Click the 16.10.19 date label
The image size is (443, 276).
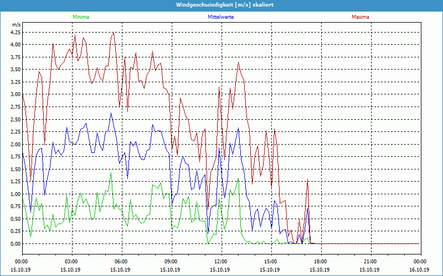(419, 269)
